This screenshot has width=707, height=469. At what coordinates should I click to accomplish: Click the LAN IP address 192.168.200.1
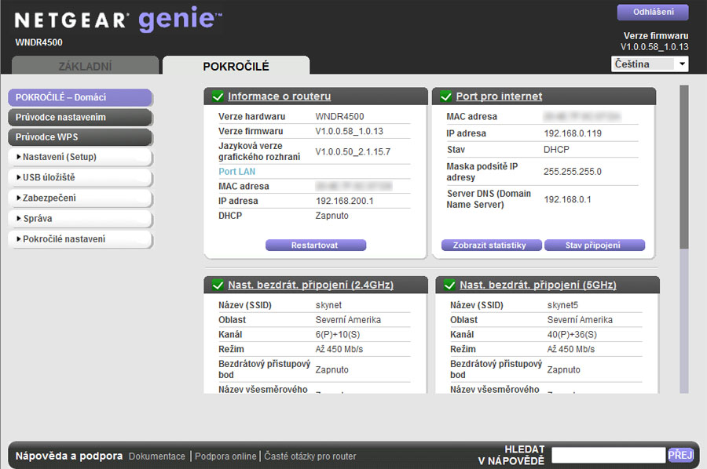345,202
